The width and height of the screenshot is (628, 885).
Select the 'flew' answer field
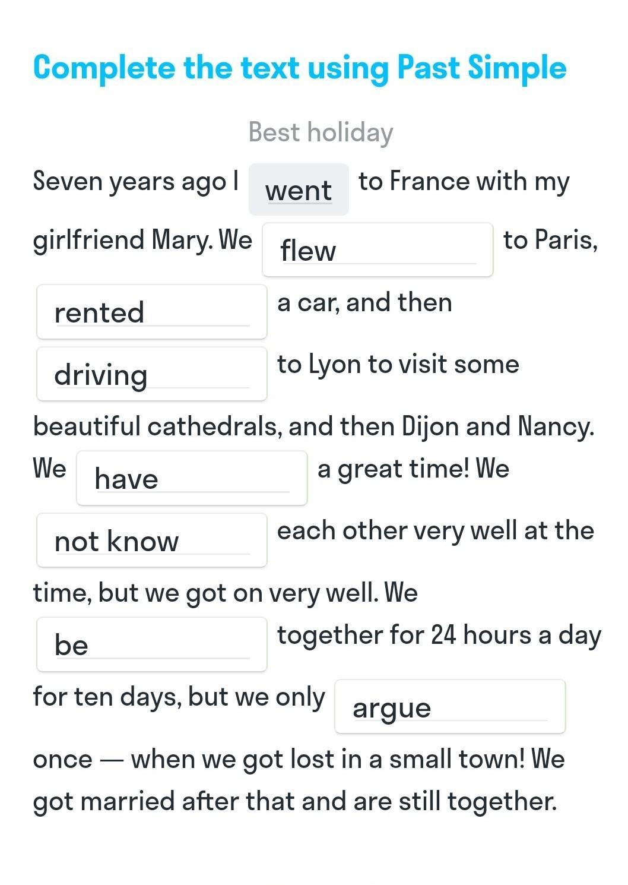(x=378, y=249)
